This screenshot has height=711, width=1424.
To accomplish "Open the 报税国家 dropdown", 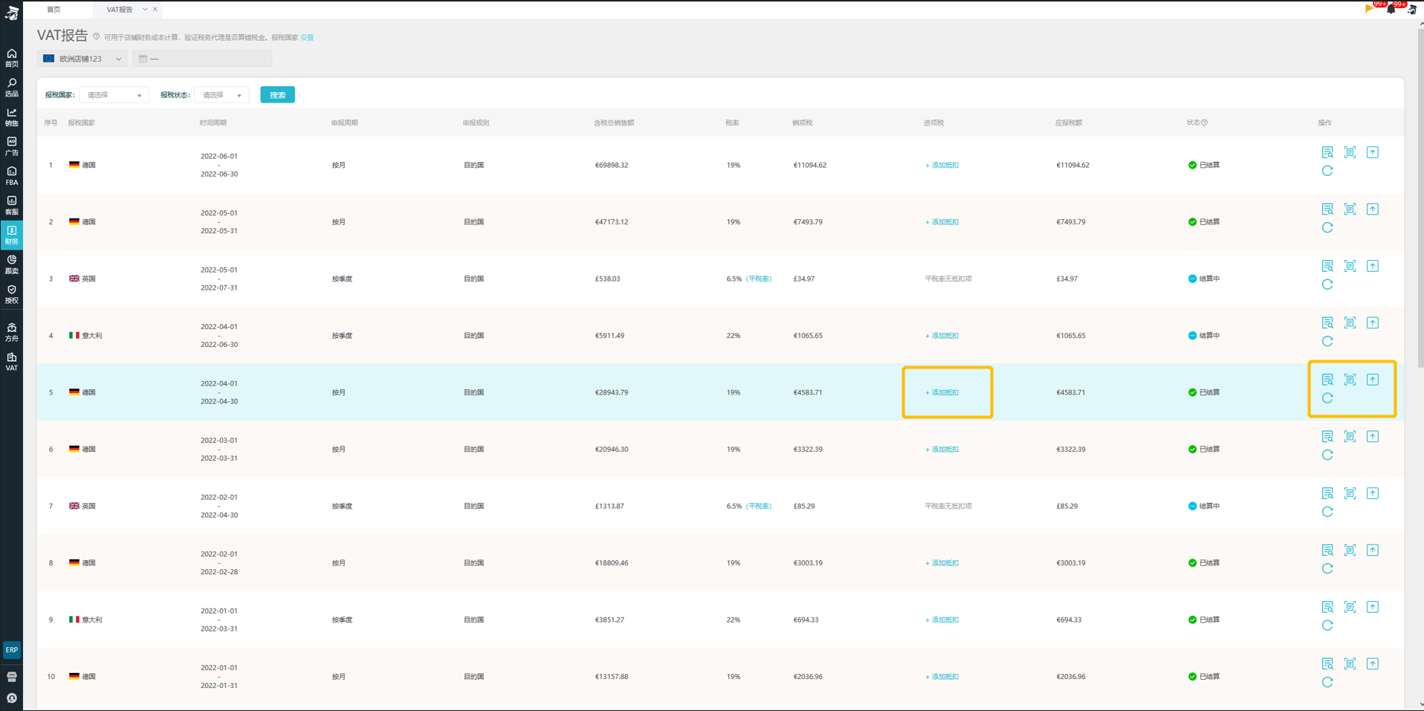I will [114, 95].
